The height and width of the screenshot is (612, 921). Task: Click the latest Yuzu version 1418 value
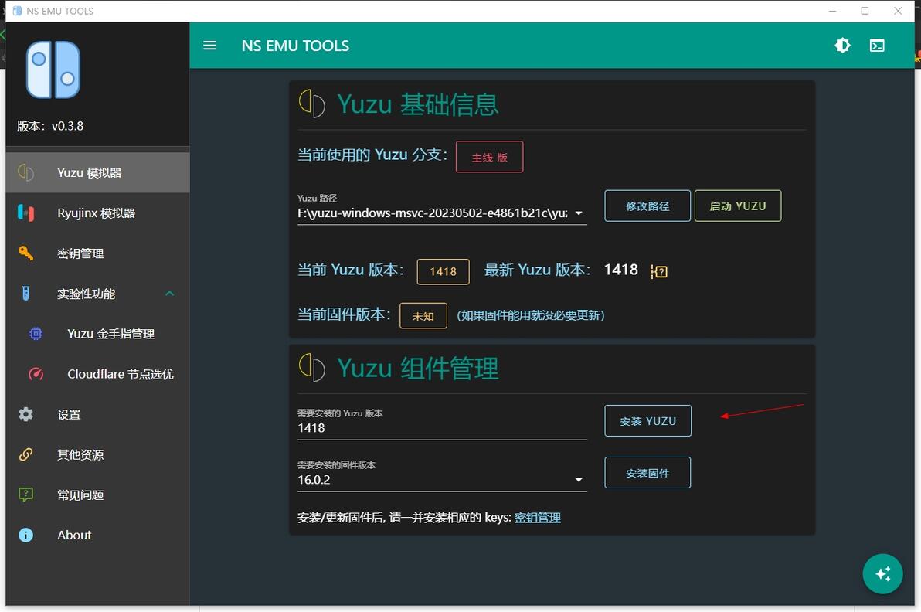[621, 270]
